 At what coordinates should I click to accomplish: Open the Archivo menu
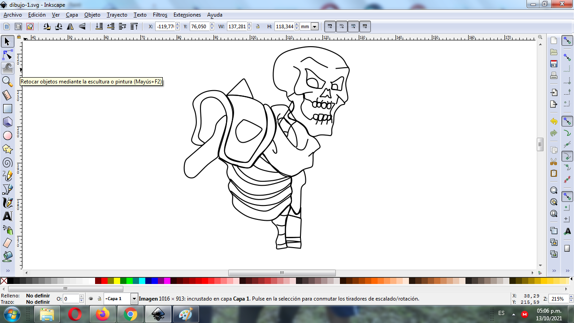pos(13,15)
